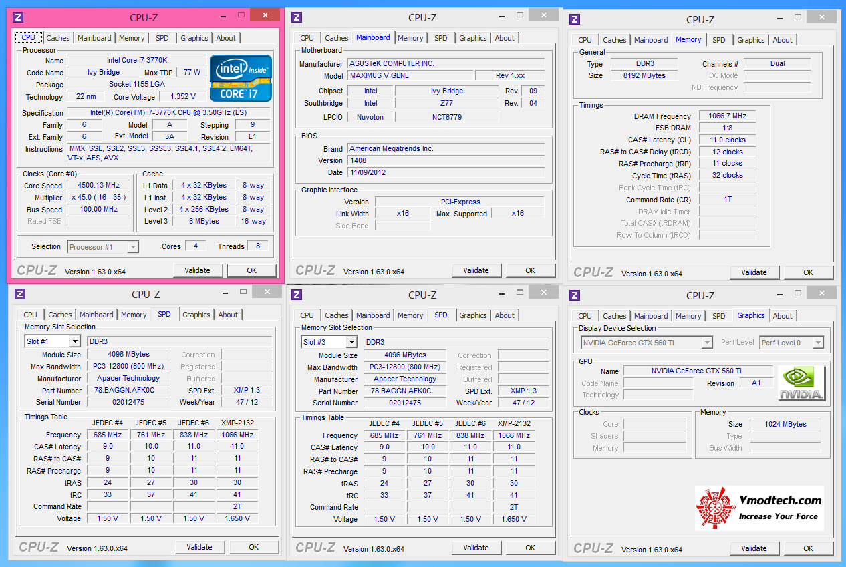Open the Graphics tab in Slot #1 SPD window
Image resolution: width=846 pixels, height=567 pixels.
[196, 315]
